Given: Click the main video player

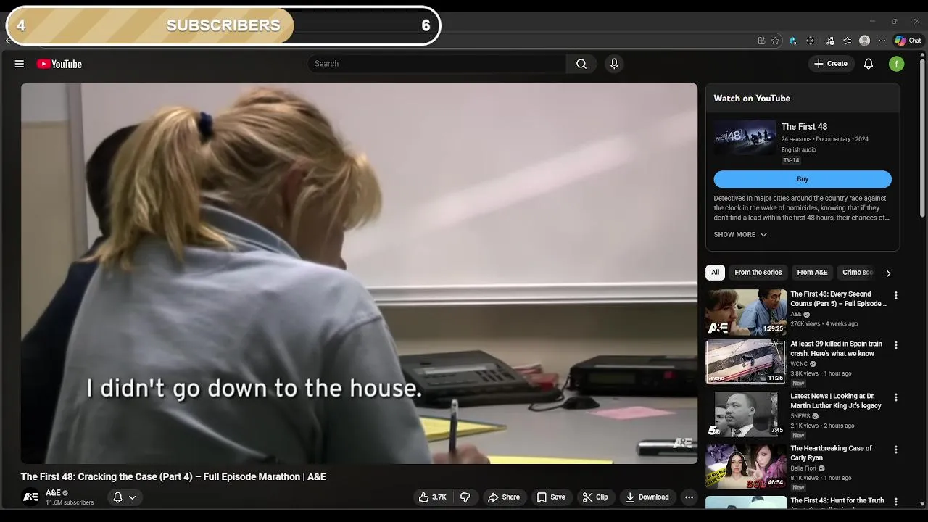Looking at the screenshot, I should click(x=359, y=273).
